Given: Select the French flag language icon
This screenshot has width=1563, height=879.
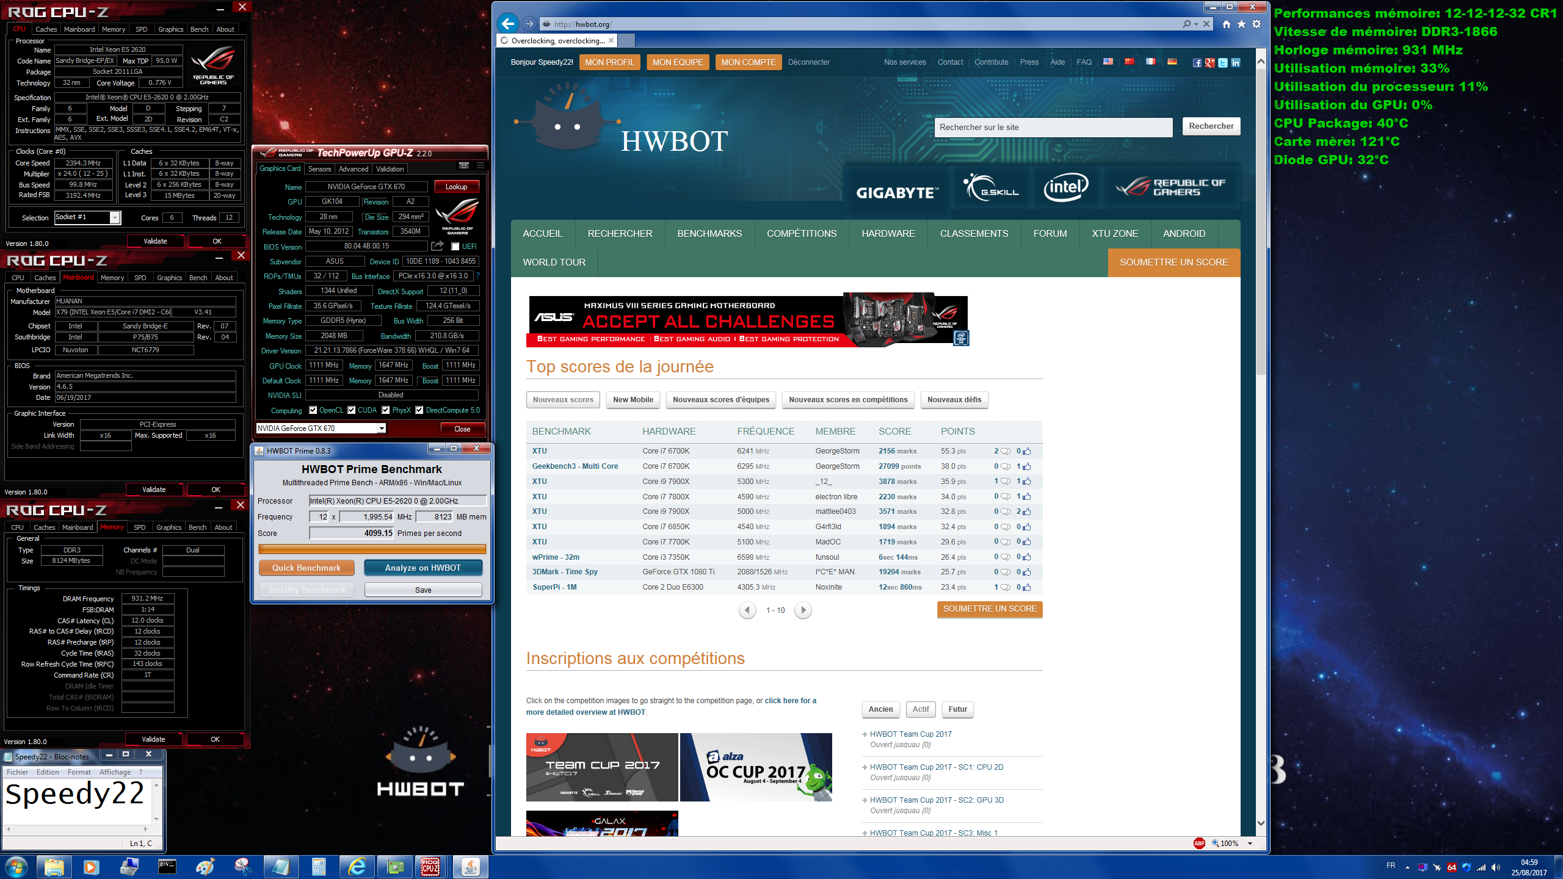Looking at the screenshot, I should 1150,62.
